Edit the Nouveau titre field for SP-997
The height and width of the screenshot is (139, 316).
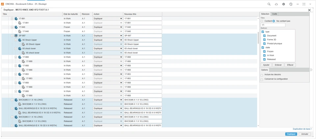coord(143,36)
